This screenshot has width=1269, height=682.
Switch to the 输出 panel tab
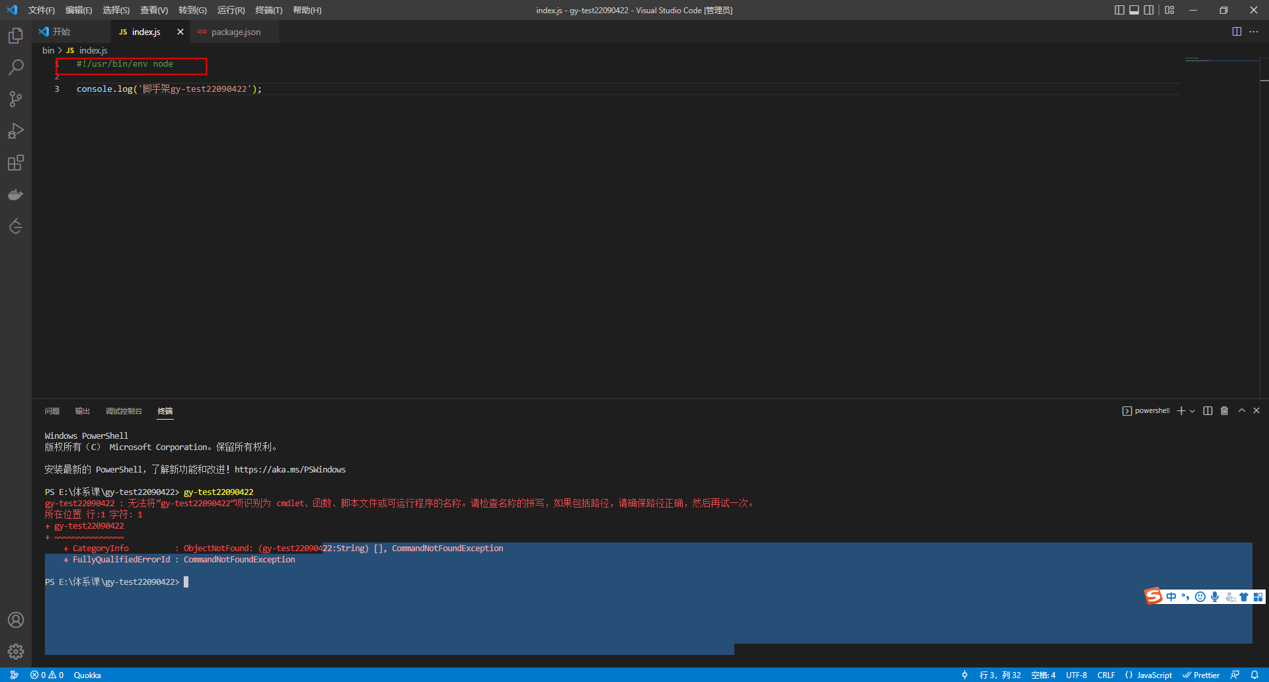[82, 411]
